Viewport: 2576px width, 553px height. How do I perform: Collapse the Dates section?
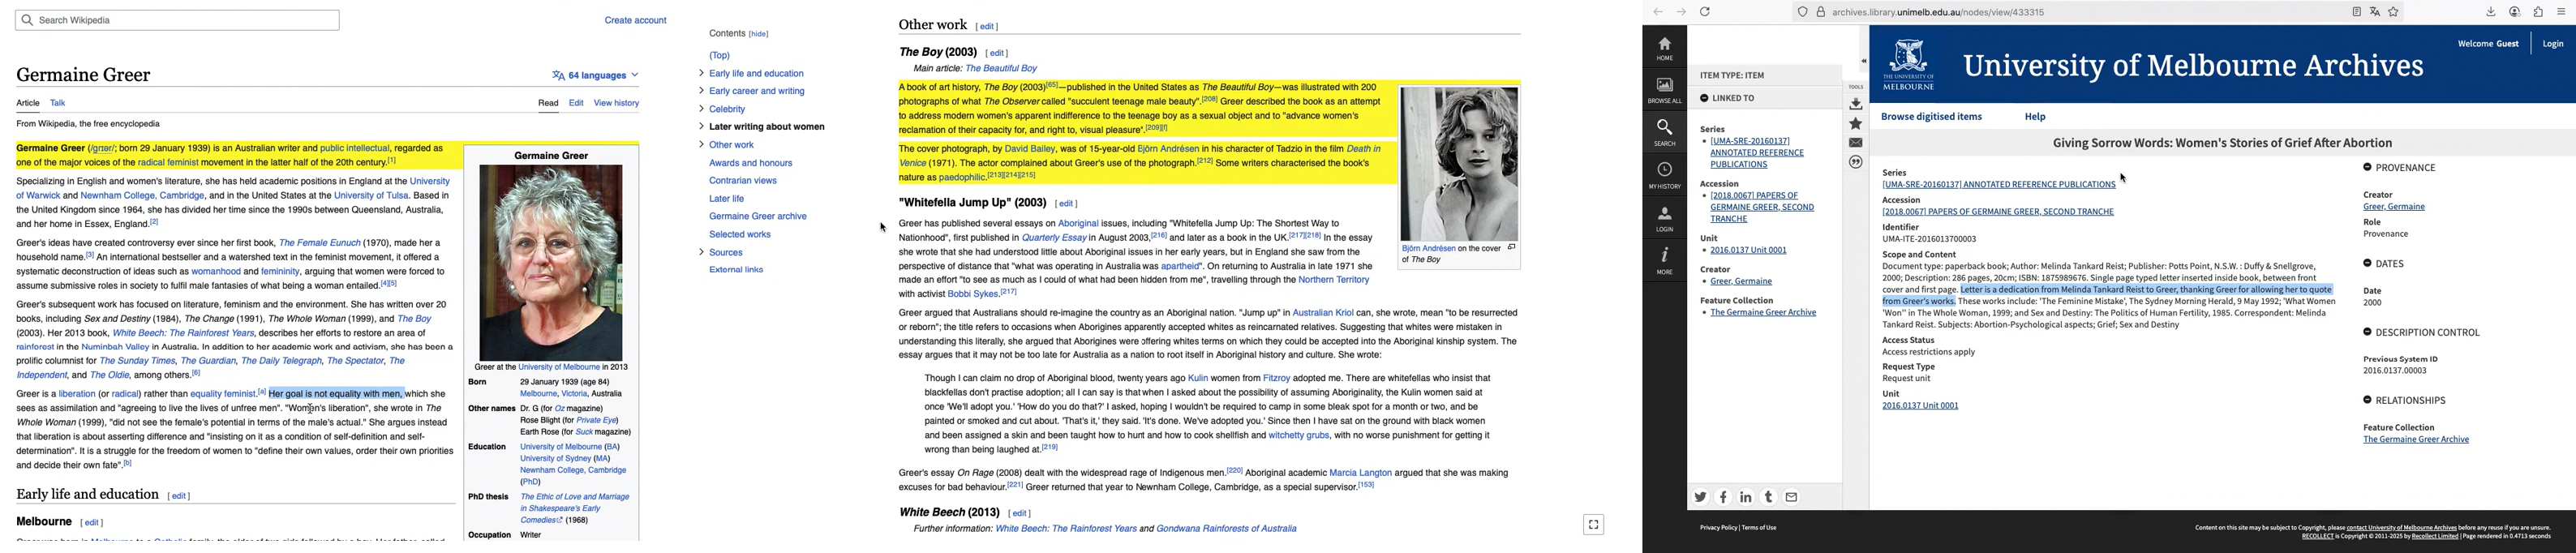tap(2368, 263)
